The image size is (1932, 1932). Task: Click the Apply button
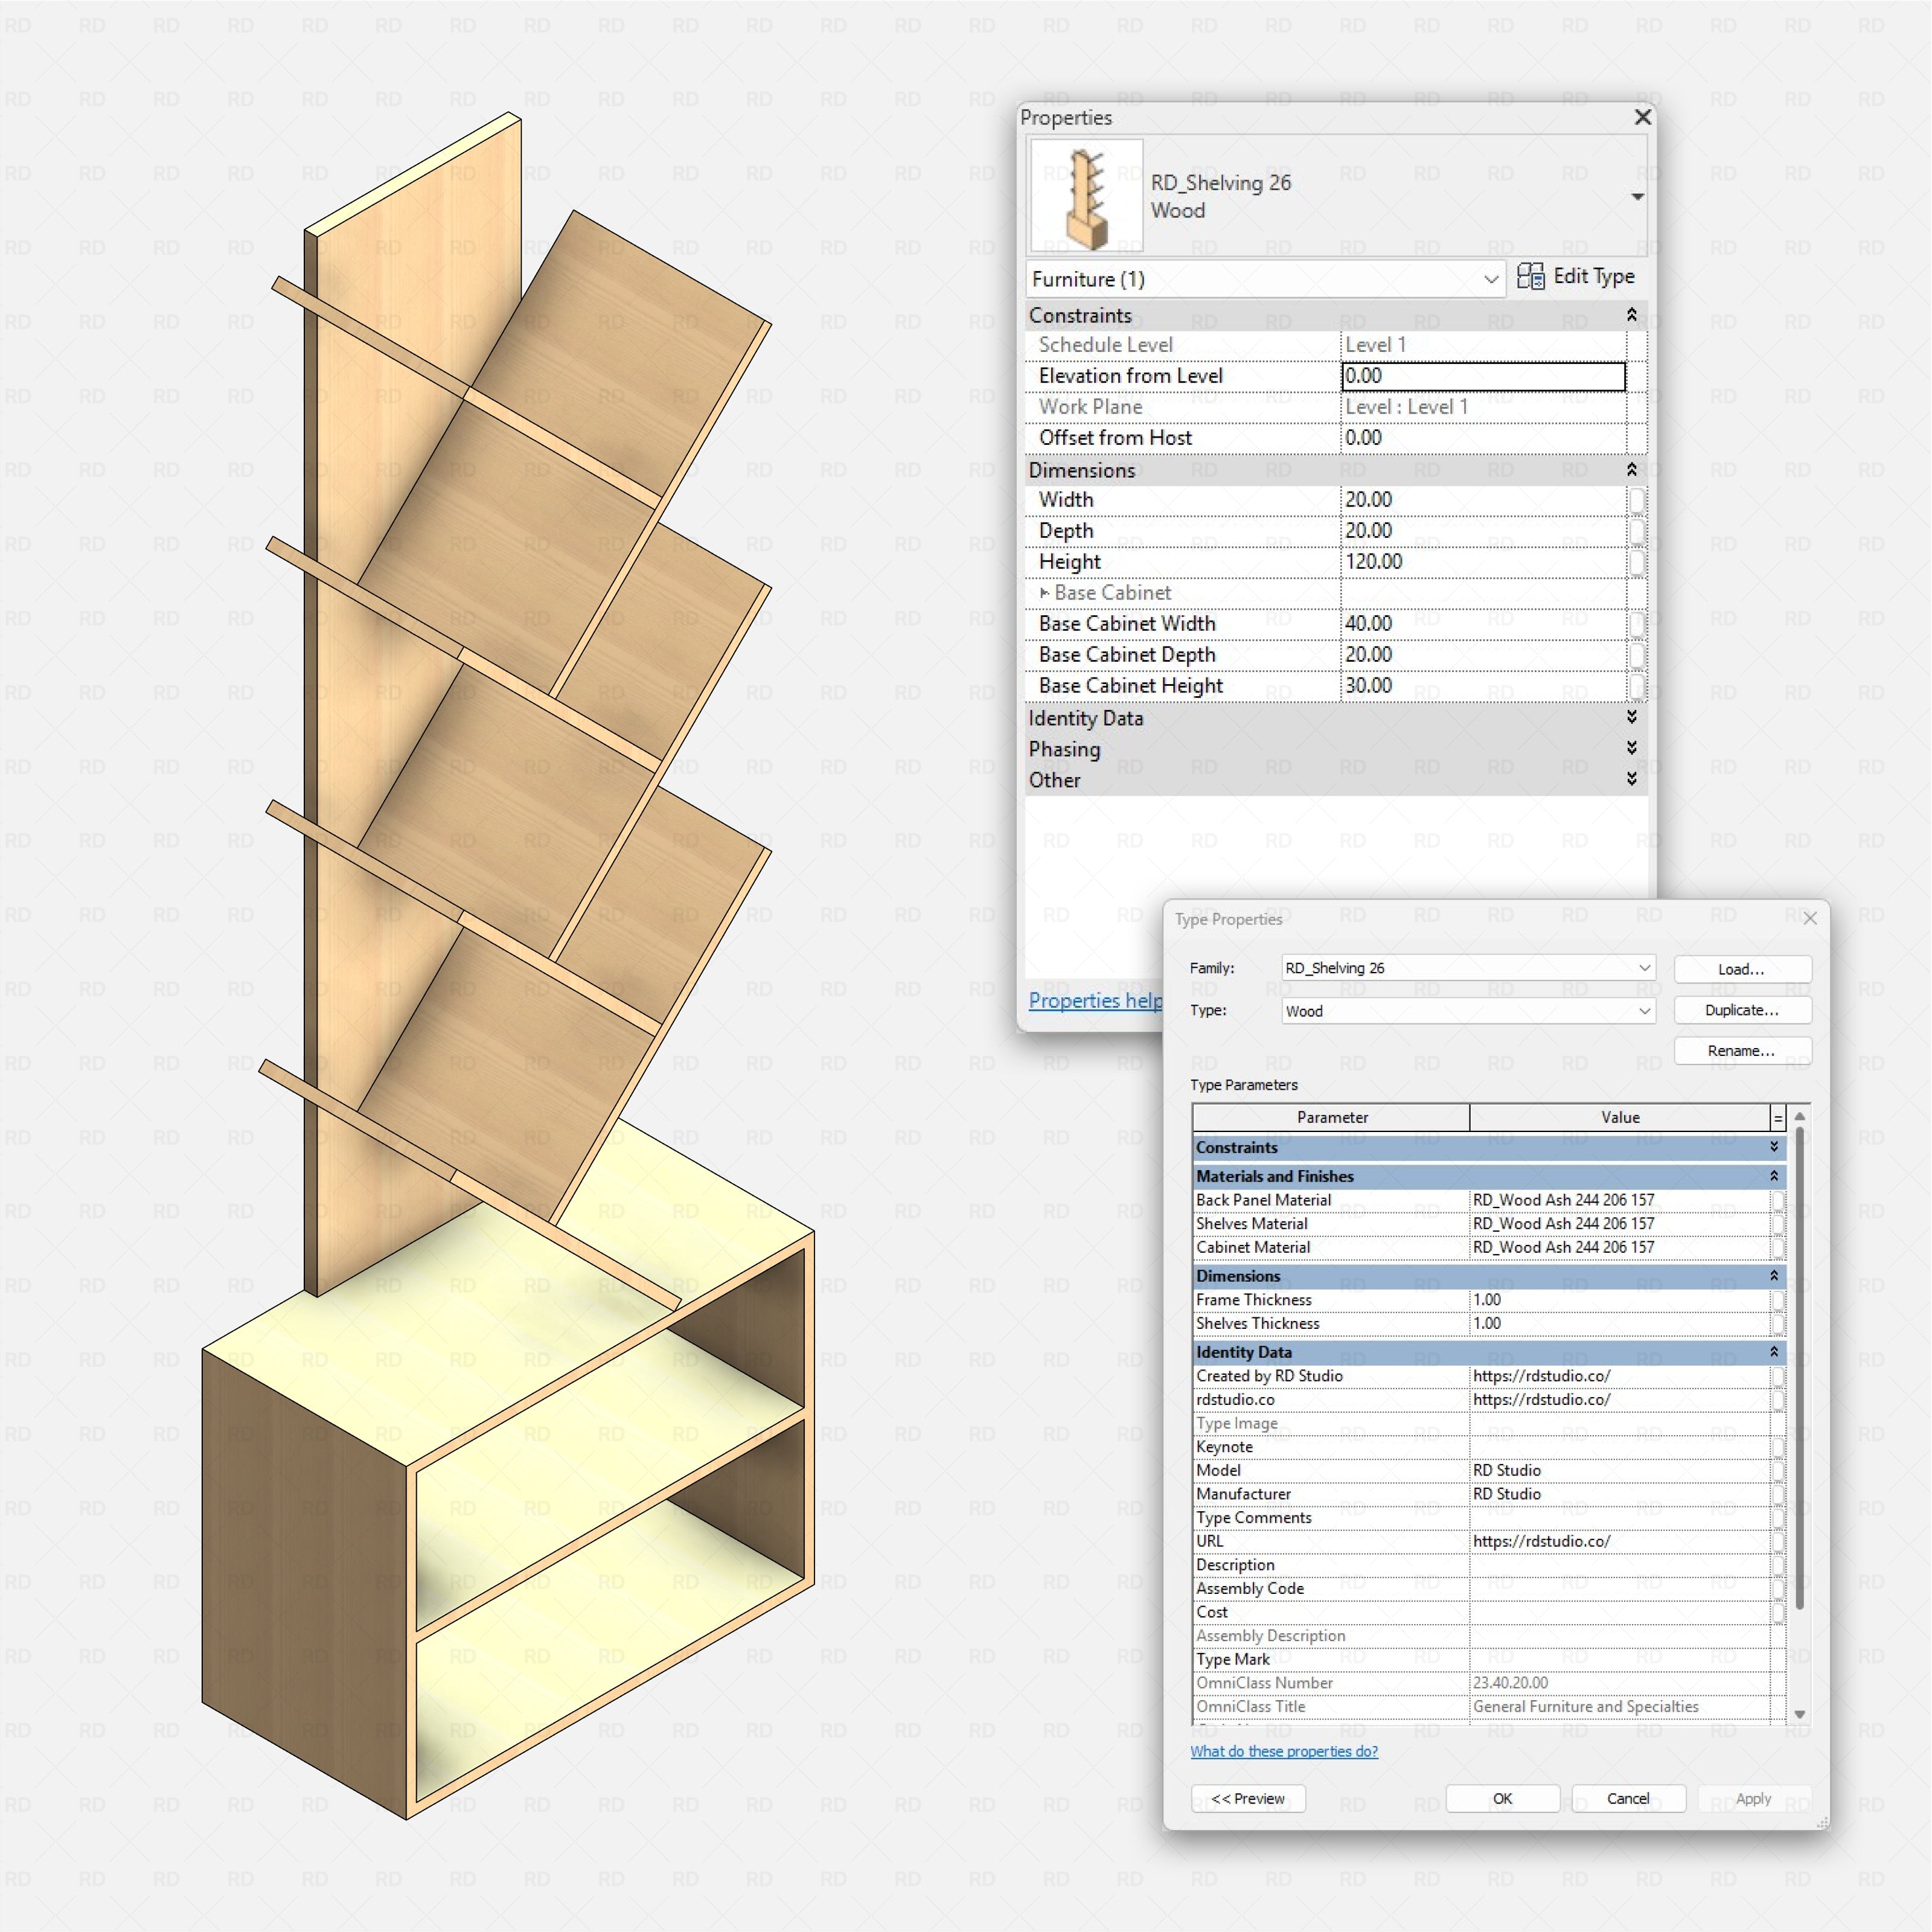1754,1799
